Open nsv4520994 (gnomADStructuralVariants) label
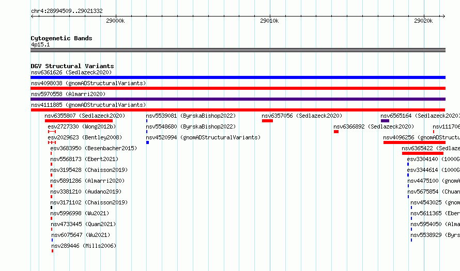Viewport: 460px width, 271px height. (x=203, y=137)
